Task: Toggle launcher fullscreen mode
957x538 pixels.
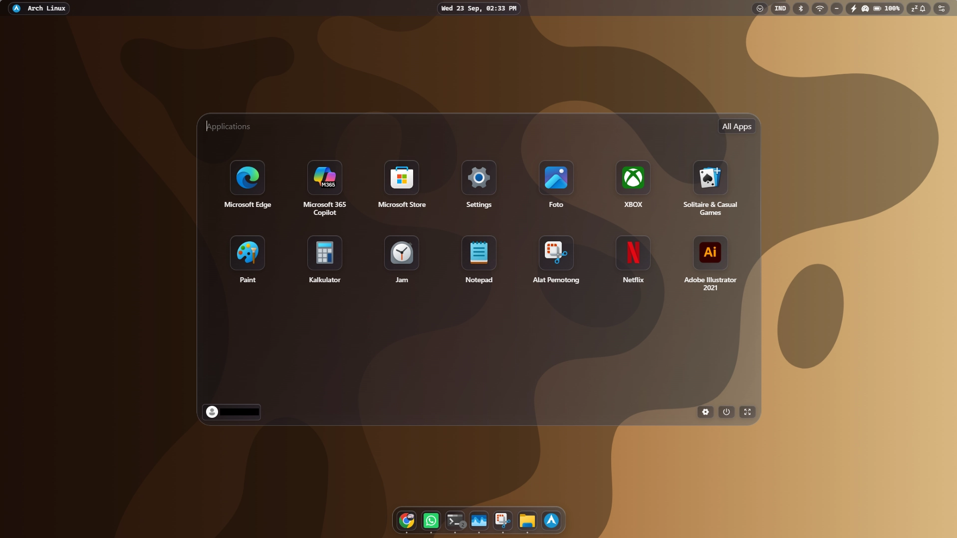Action: (747, 412)
